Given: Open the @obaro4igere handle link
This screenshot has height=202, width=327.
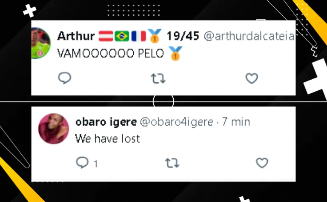Looking at the screenshot, I should click(x=176, y=122).
